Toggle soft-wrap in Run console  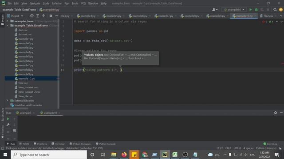point(15,131)
